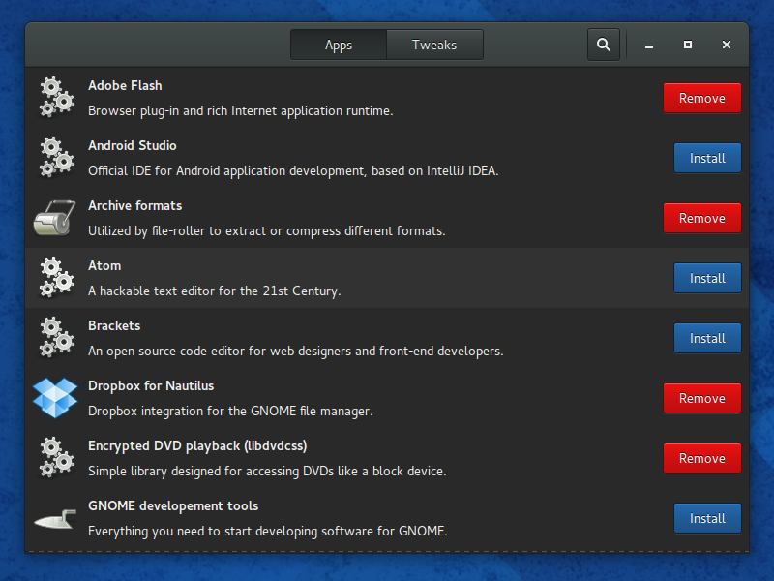Click description 'Utilized by file-roller to extract or compress'

coord(267,231)
